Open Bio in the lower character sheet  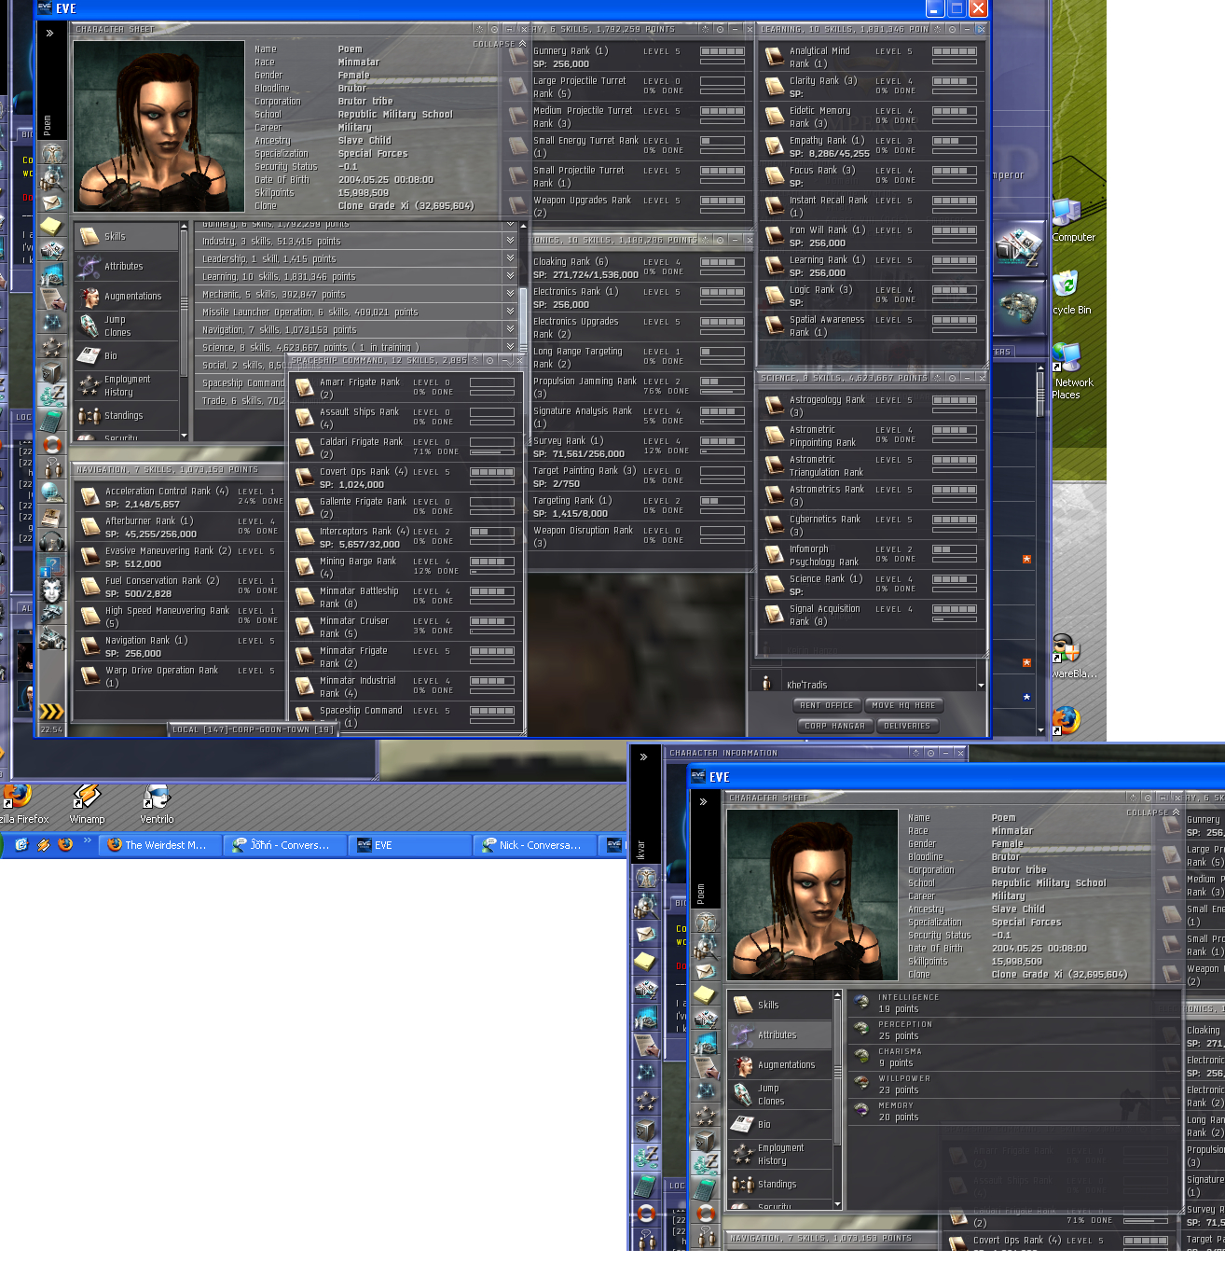coord(780,1125)
